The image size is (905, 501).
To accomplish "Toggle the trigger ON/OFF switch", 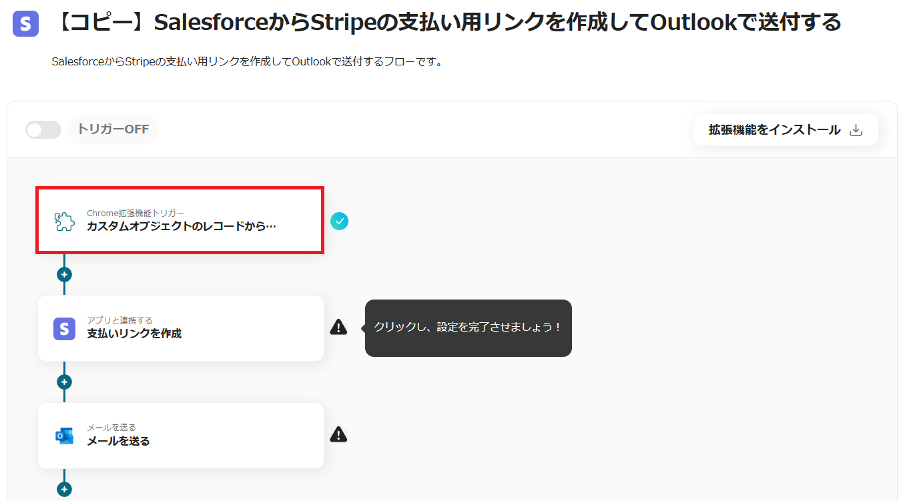I will pyautogui.click(x=43, y=129).
